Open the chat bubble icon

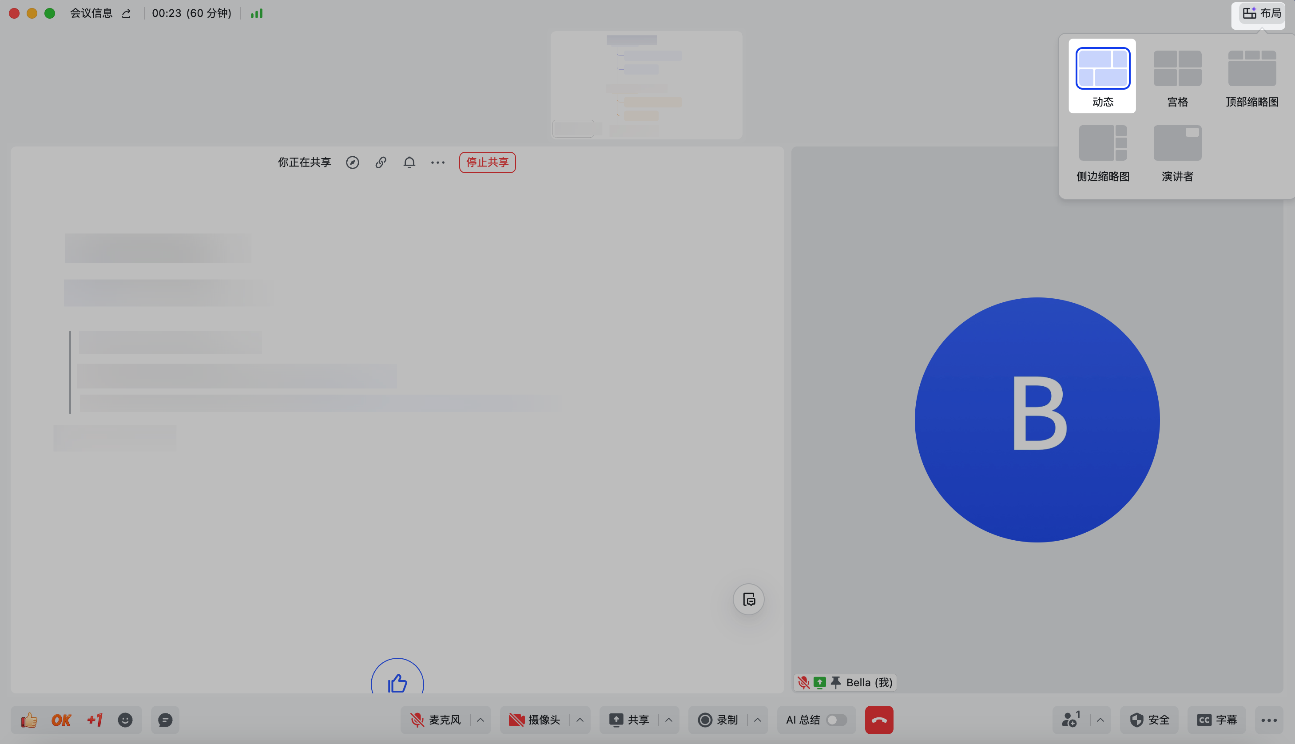pyautogui.click(x=165, y=720)
